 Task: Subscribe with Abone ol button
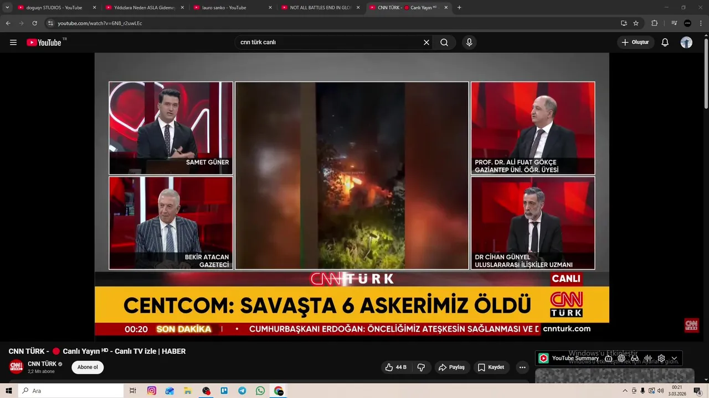(88, 367)
